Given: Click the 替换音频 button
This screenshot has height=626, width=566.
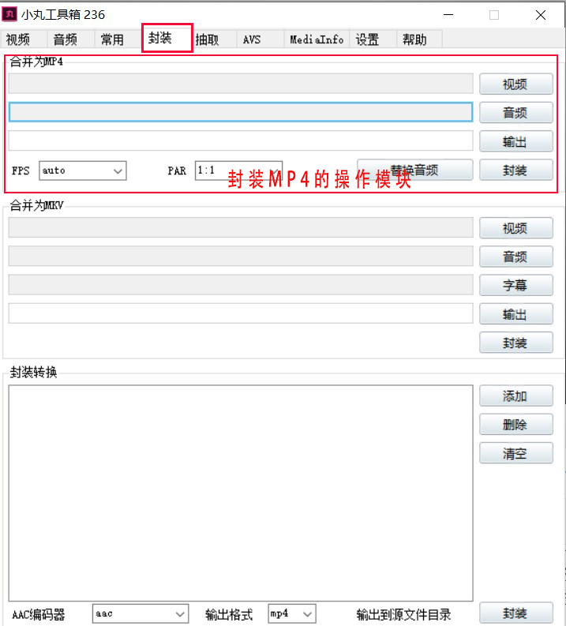Looking at the screenshot, I should click(x=415, y=170).
